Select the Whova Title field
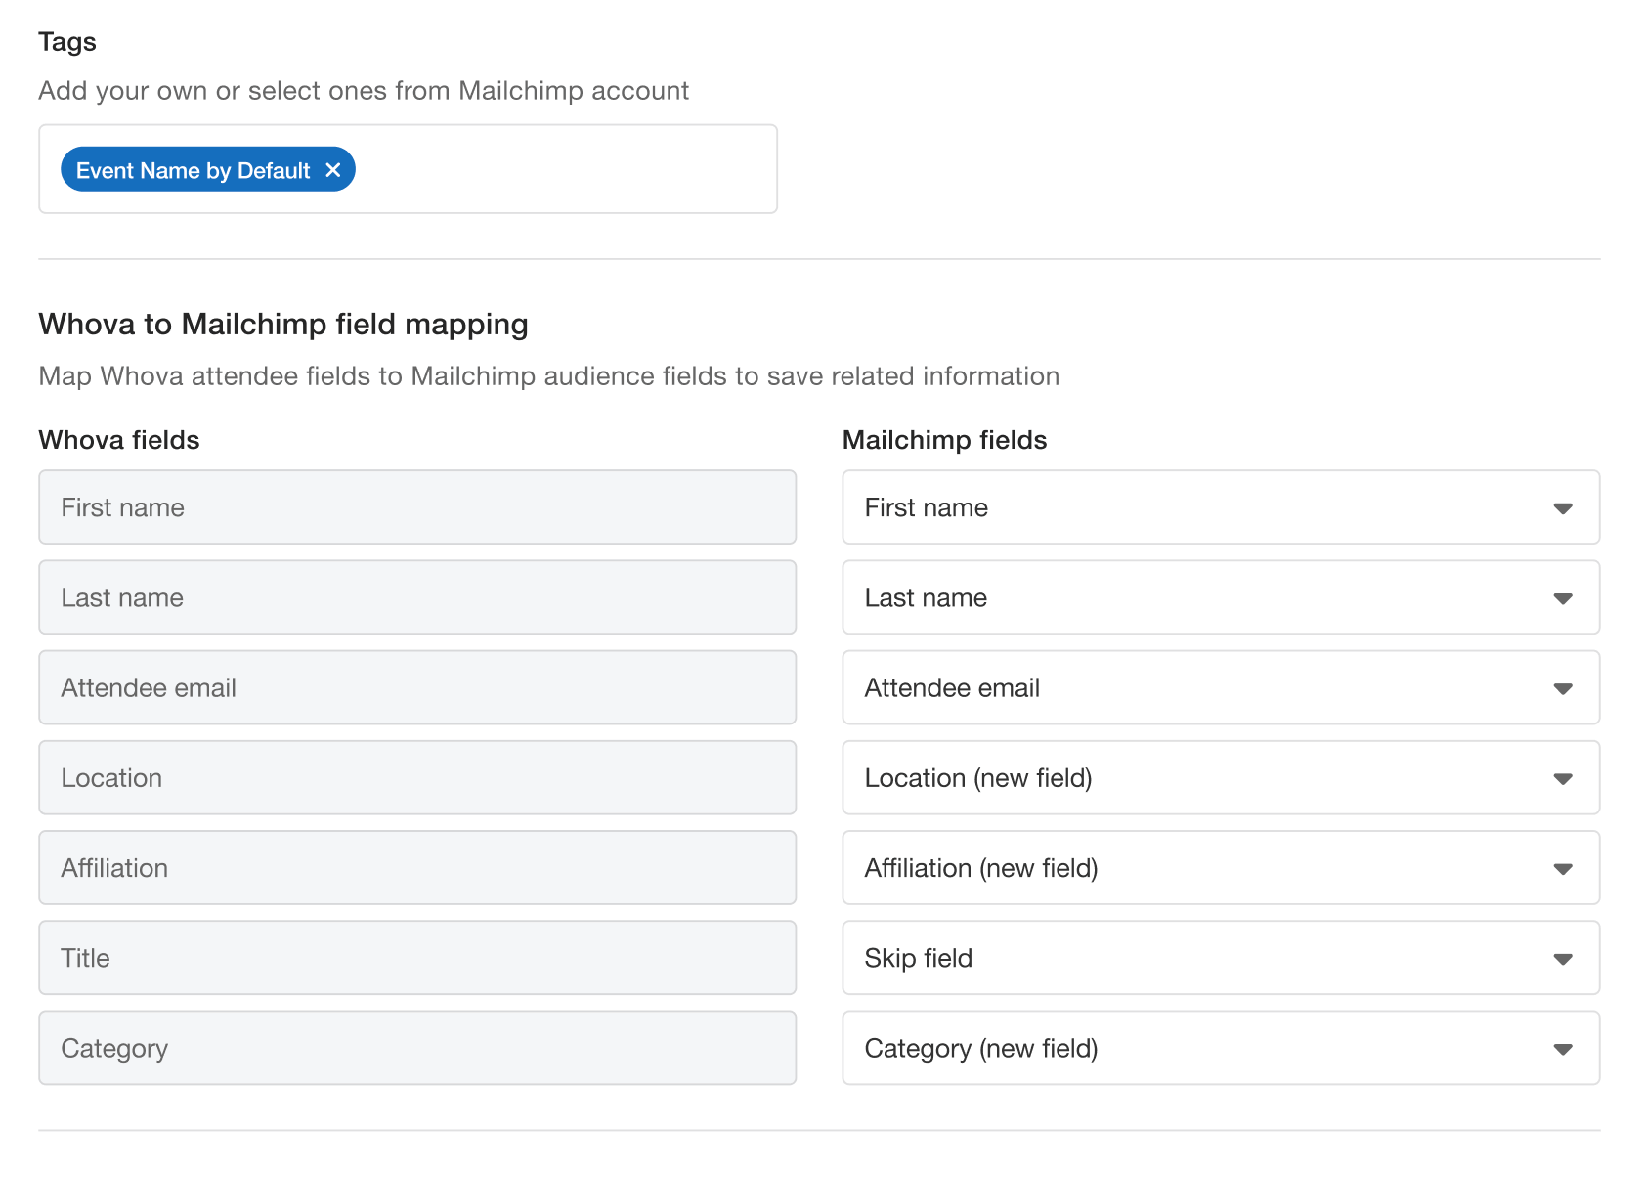This screenshot has height=1183, width=1642. pyautogui.click(x=417, y=958)
